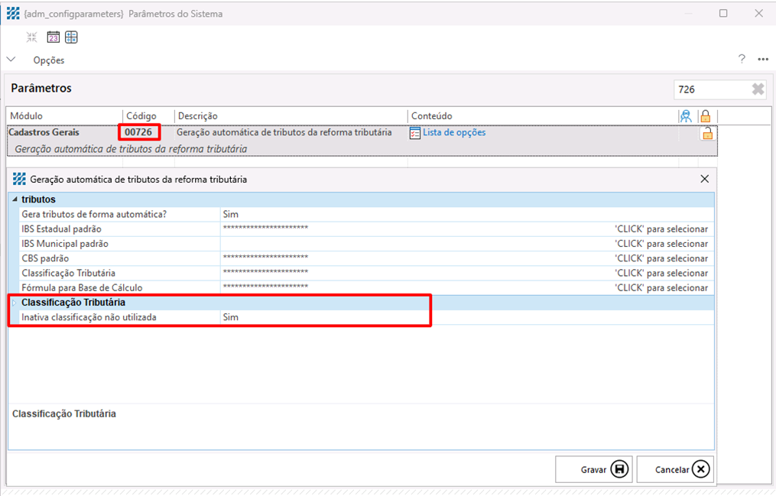Open the calendar icon in the toolbar
The image size is (776, 496).
54,37
